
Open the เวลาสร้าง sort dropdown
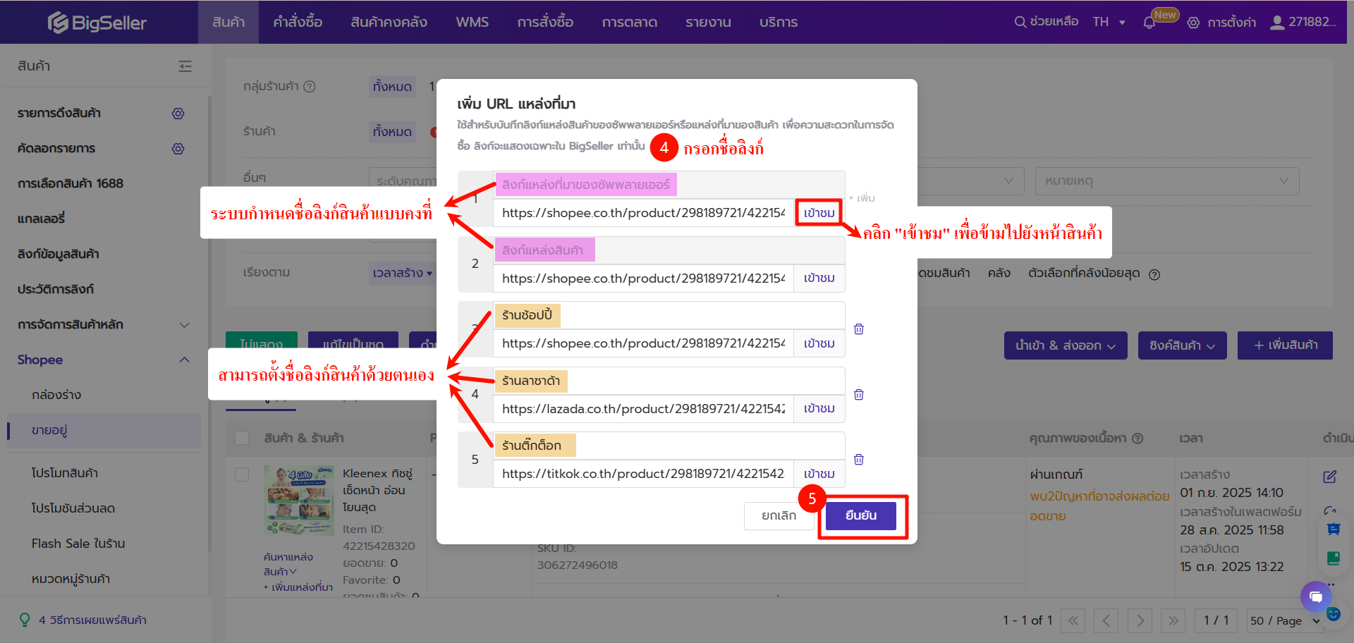[402, 273]
